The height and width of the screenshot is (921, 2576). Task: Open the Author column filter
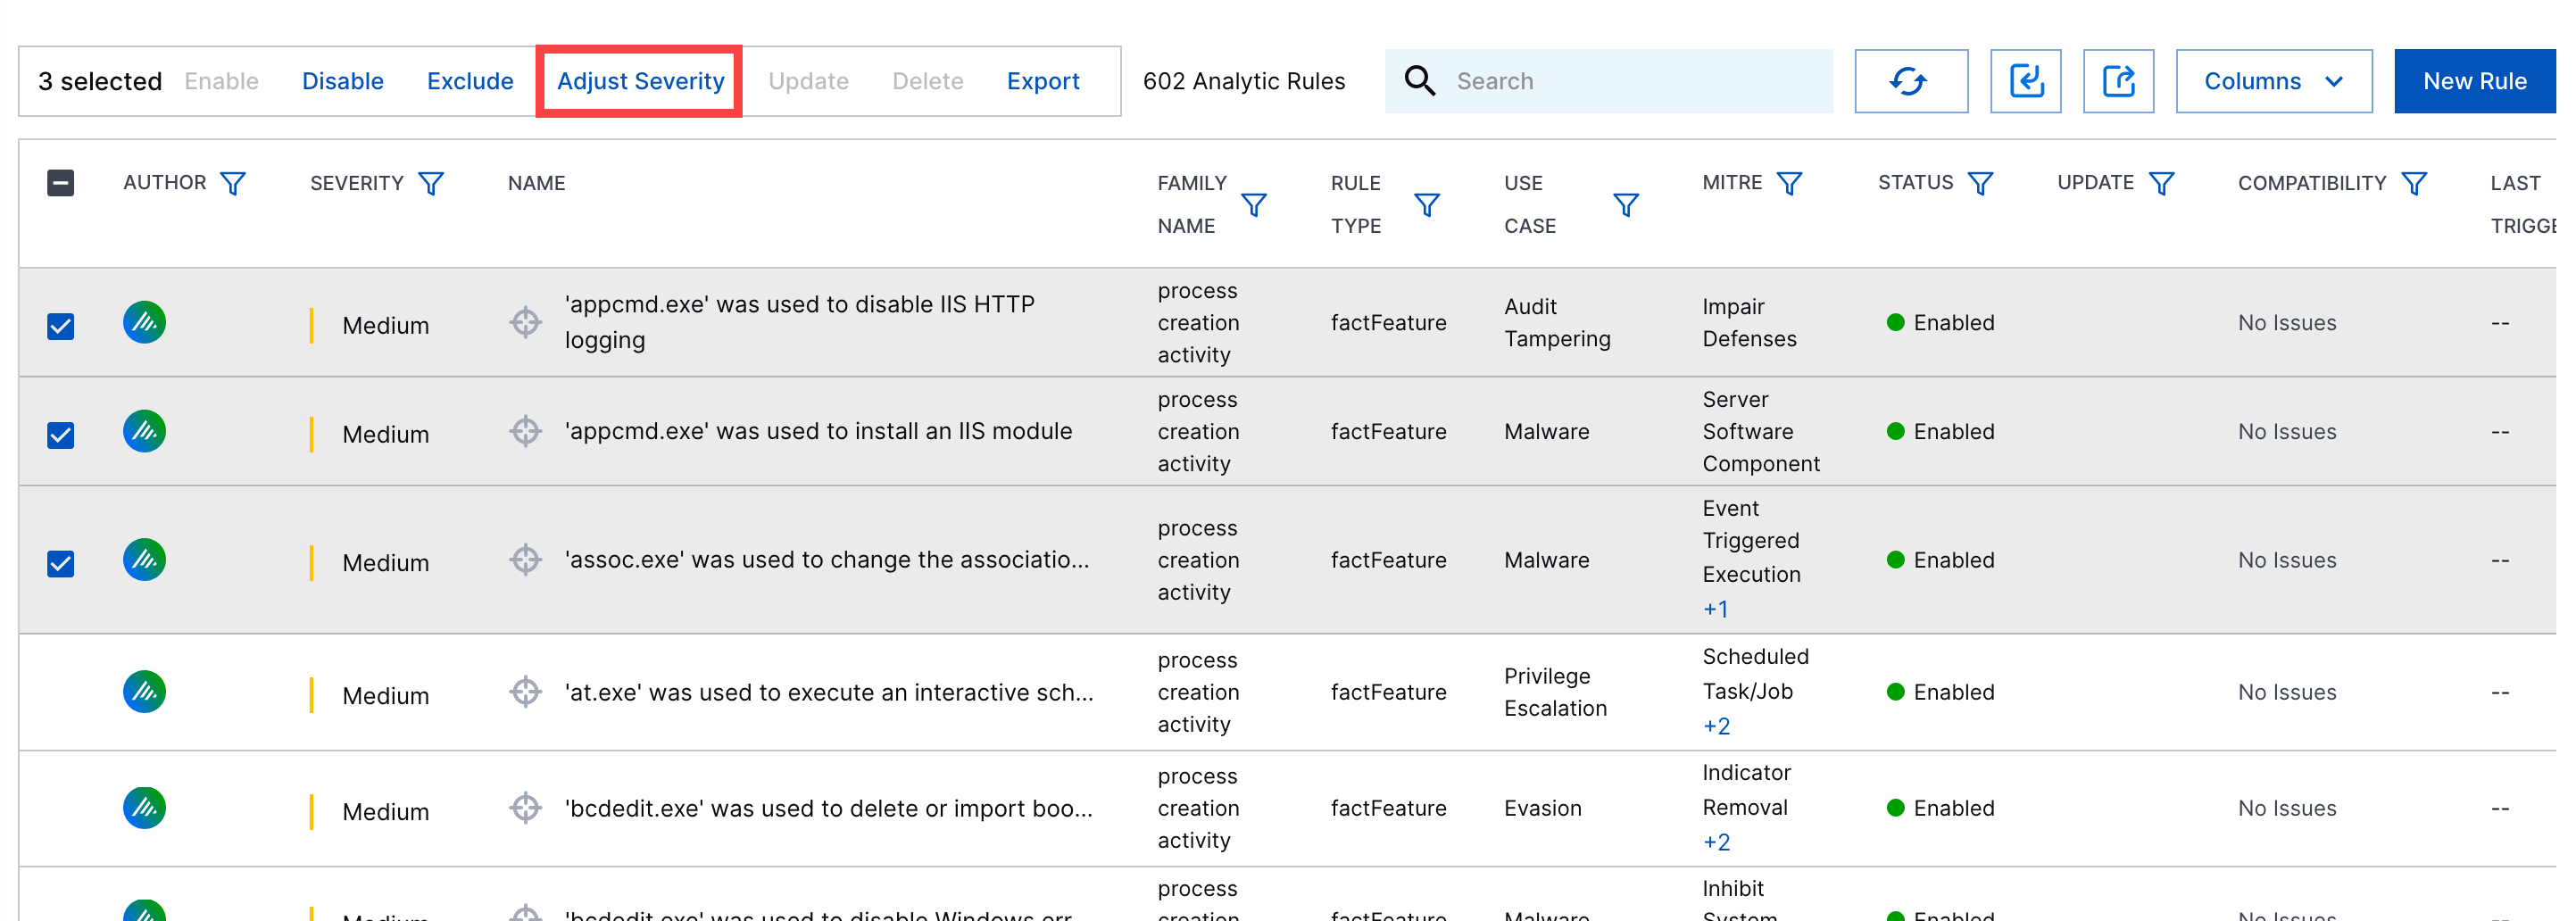[x=233, y=183]
